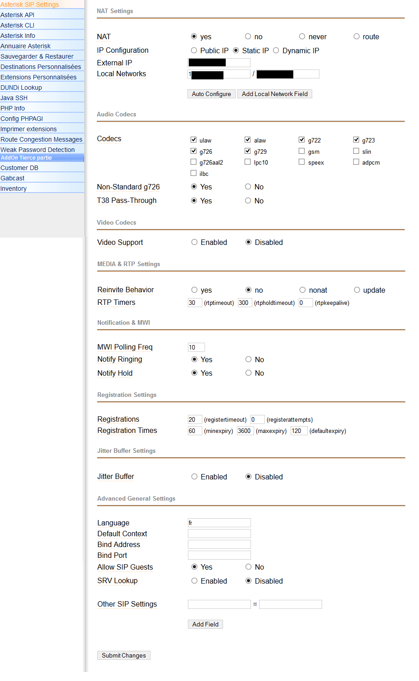
Task: Click the maxexpiry input field
Action: [x=245, y=431]
